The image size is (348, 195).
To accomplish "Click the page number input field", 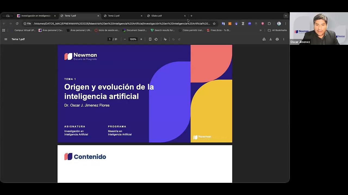I will 110,39.
